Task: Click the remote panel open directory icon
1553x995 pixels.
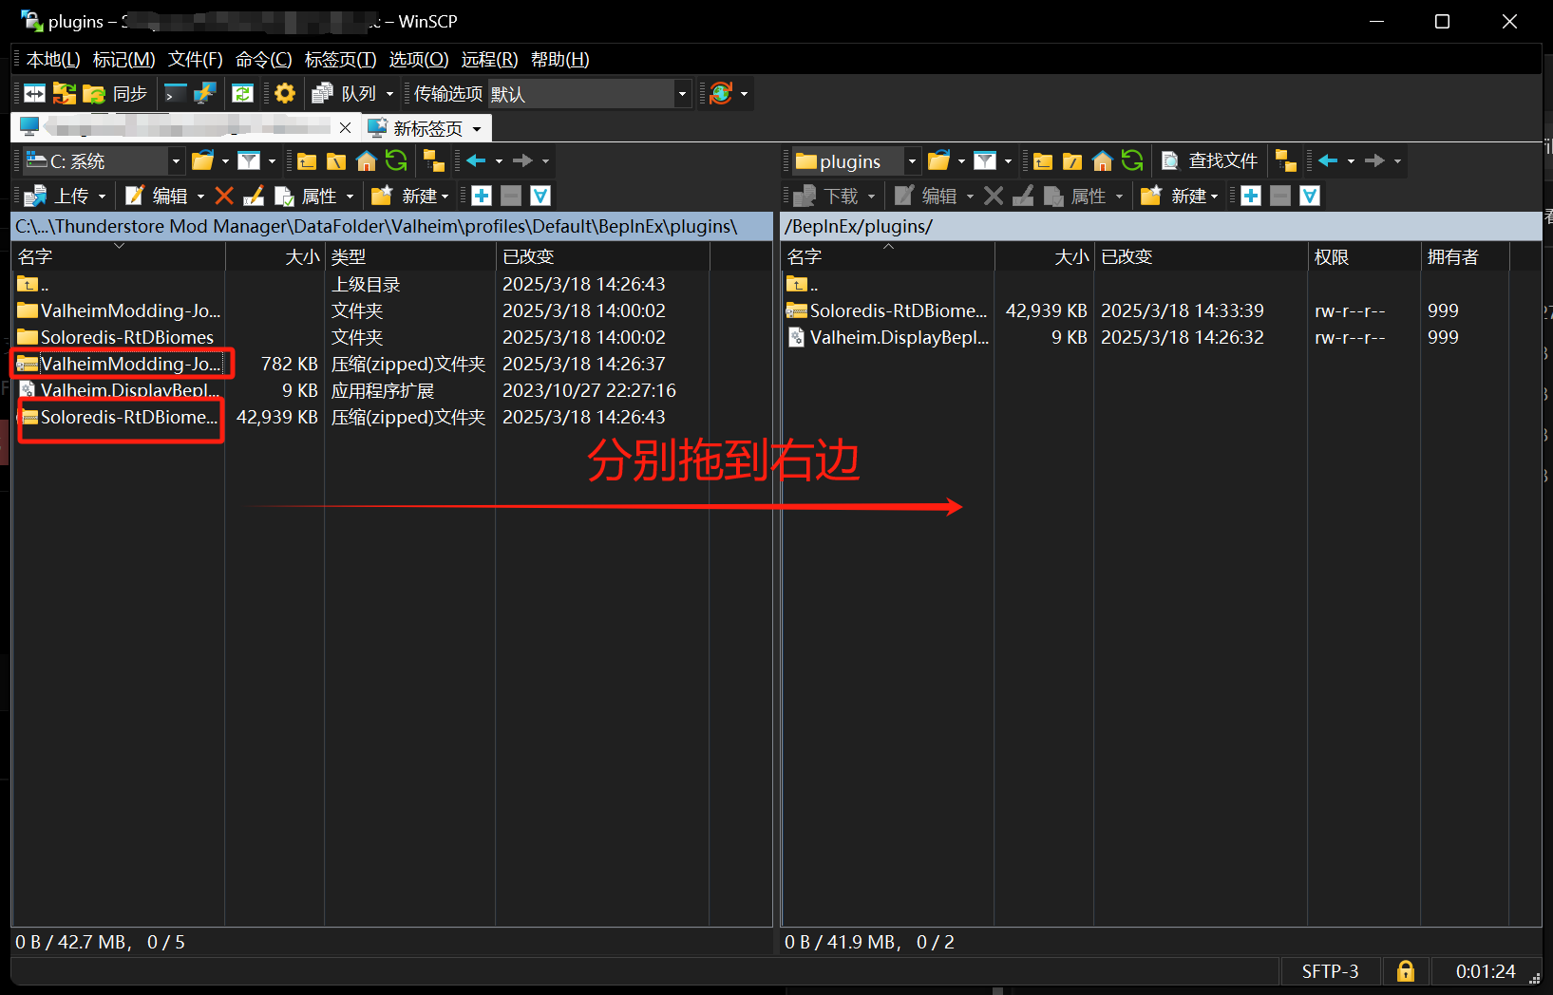Action: click(x=938, y=161)
